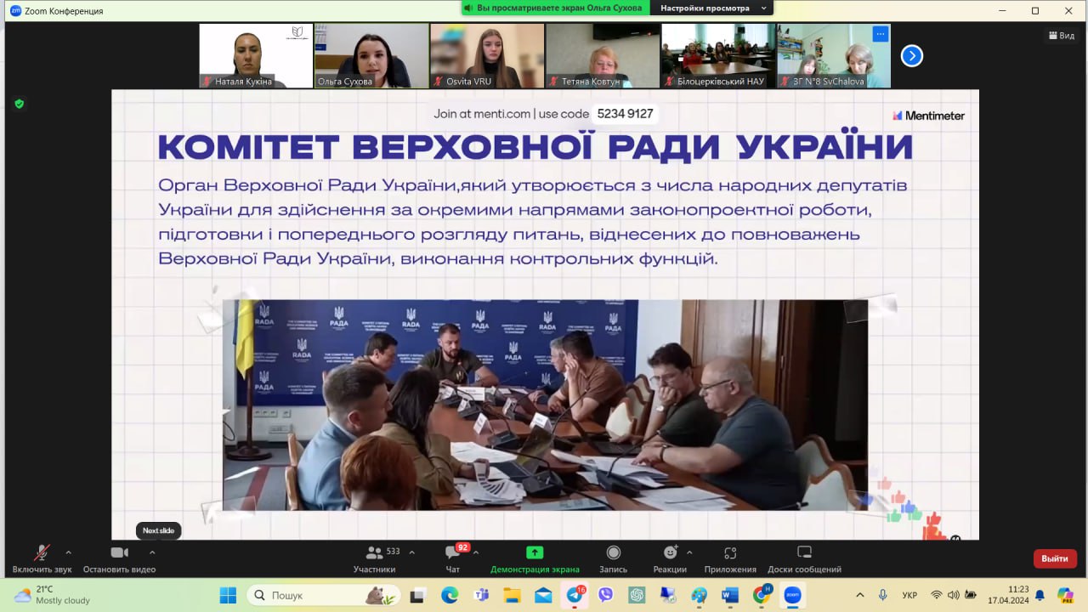The image size is (1088, 612).
Task: Open Wi-Fi network settings in tray
Action: (937, 595)
